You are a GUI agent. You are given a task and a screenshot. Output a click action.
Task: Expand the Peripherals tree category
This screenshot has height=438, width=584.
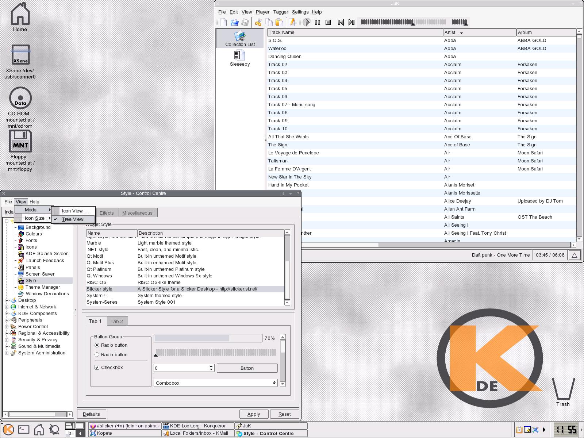(7, 320)
